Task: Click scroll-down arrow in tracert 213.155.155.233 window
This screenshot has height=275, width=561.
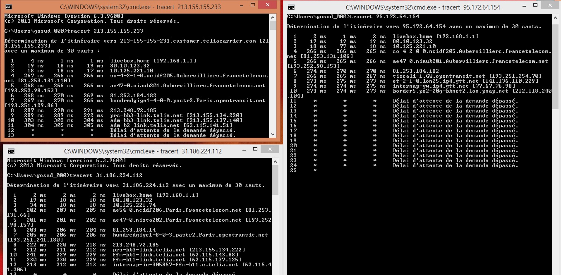Action: click(273, 134)
